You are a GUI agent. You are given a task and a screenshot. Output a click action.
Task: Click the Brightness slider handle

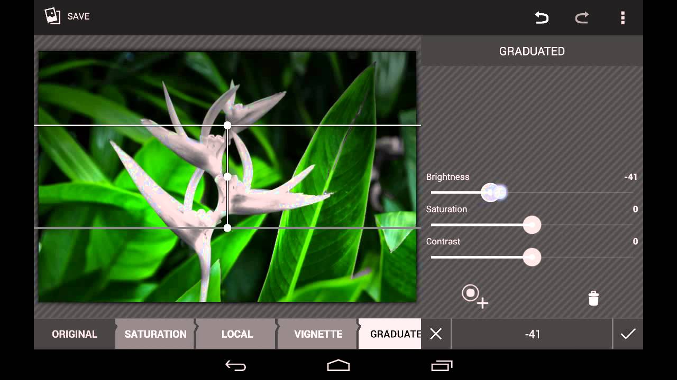(491, 193)
